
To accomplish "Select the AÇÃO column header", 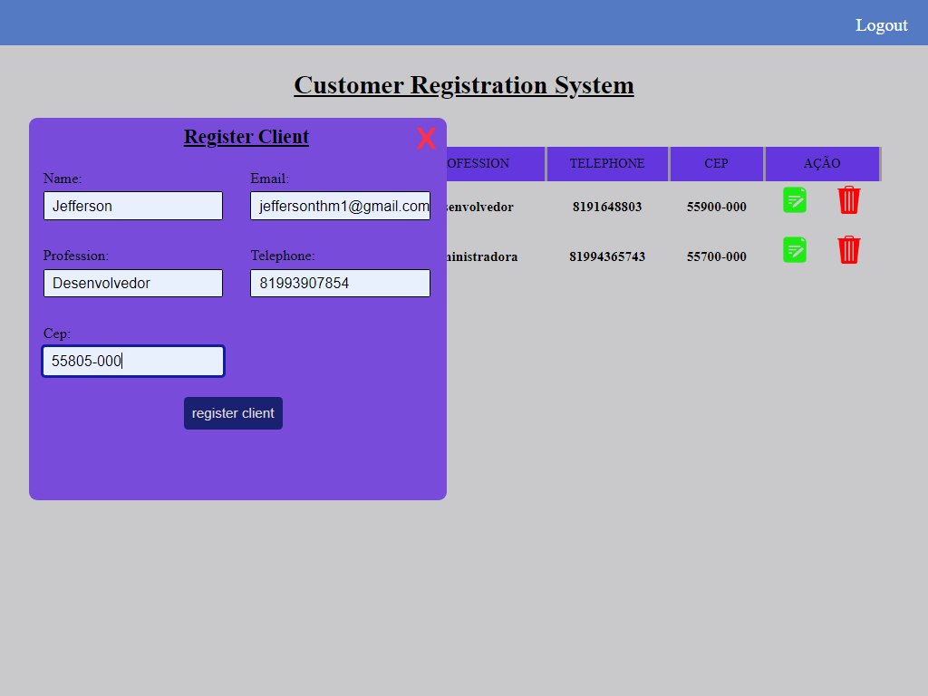I will [x=822, y=163].
